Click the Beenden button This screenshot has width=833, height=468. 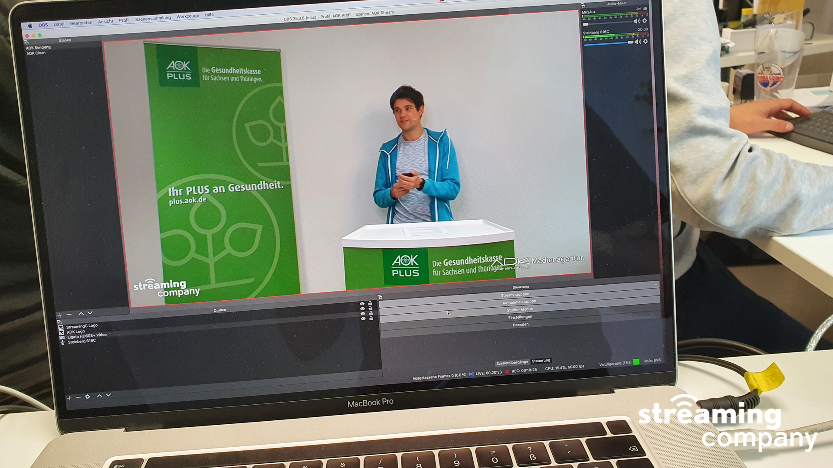pos(521,325)
